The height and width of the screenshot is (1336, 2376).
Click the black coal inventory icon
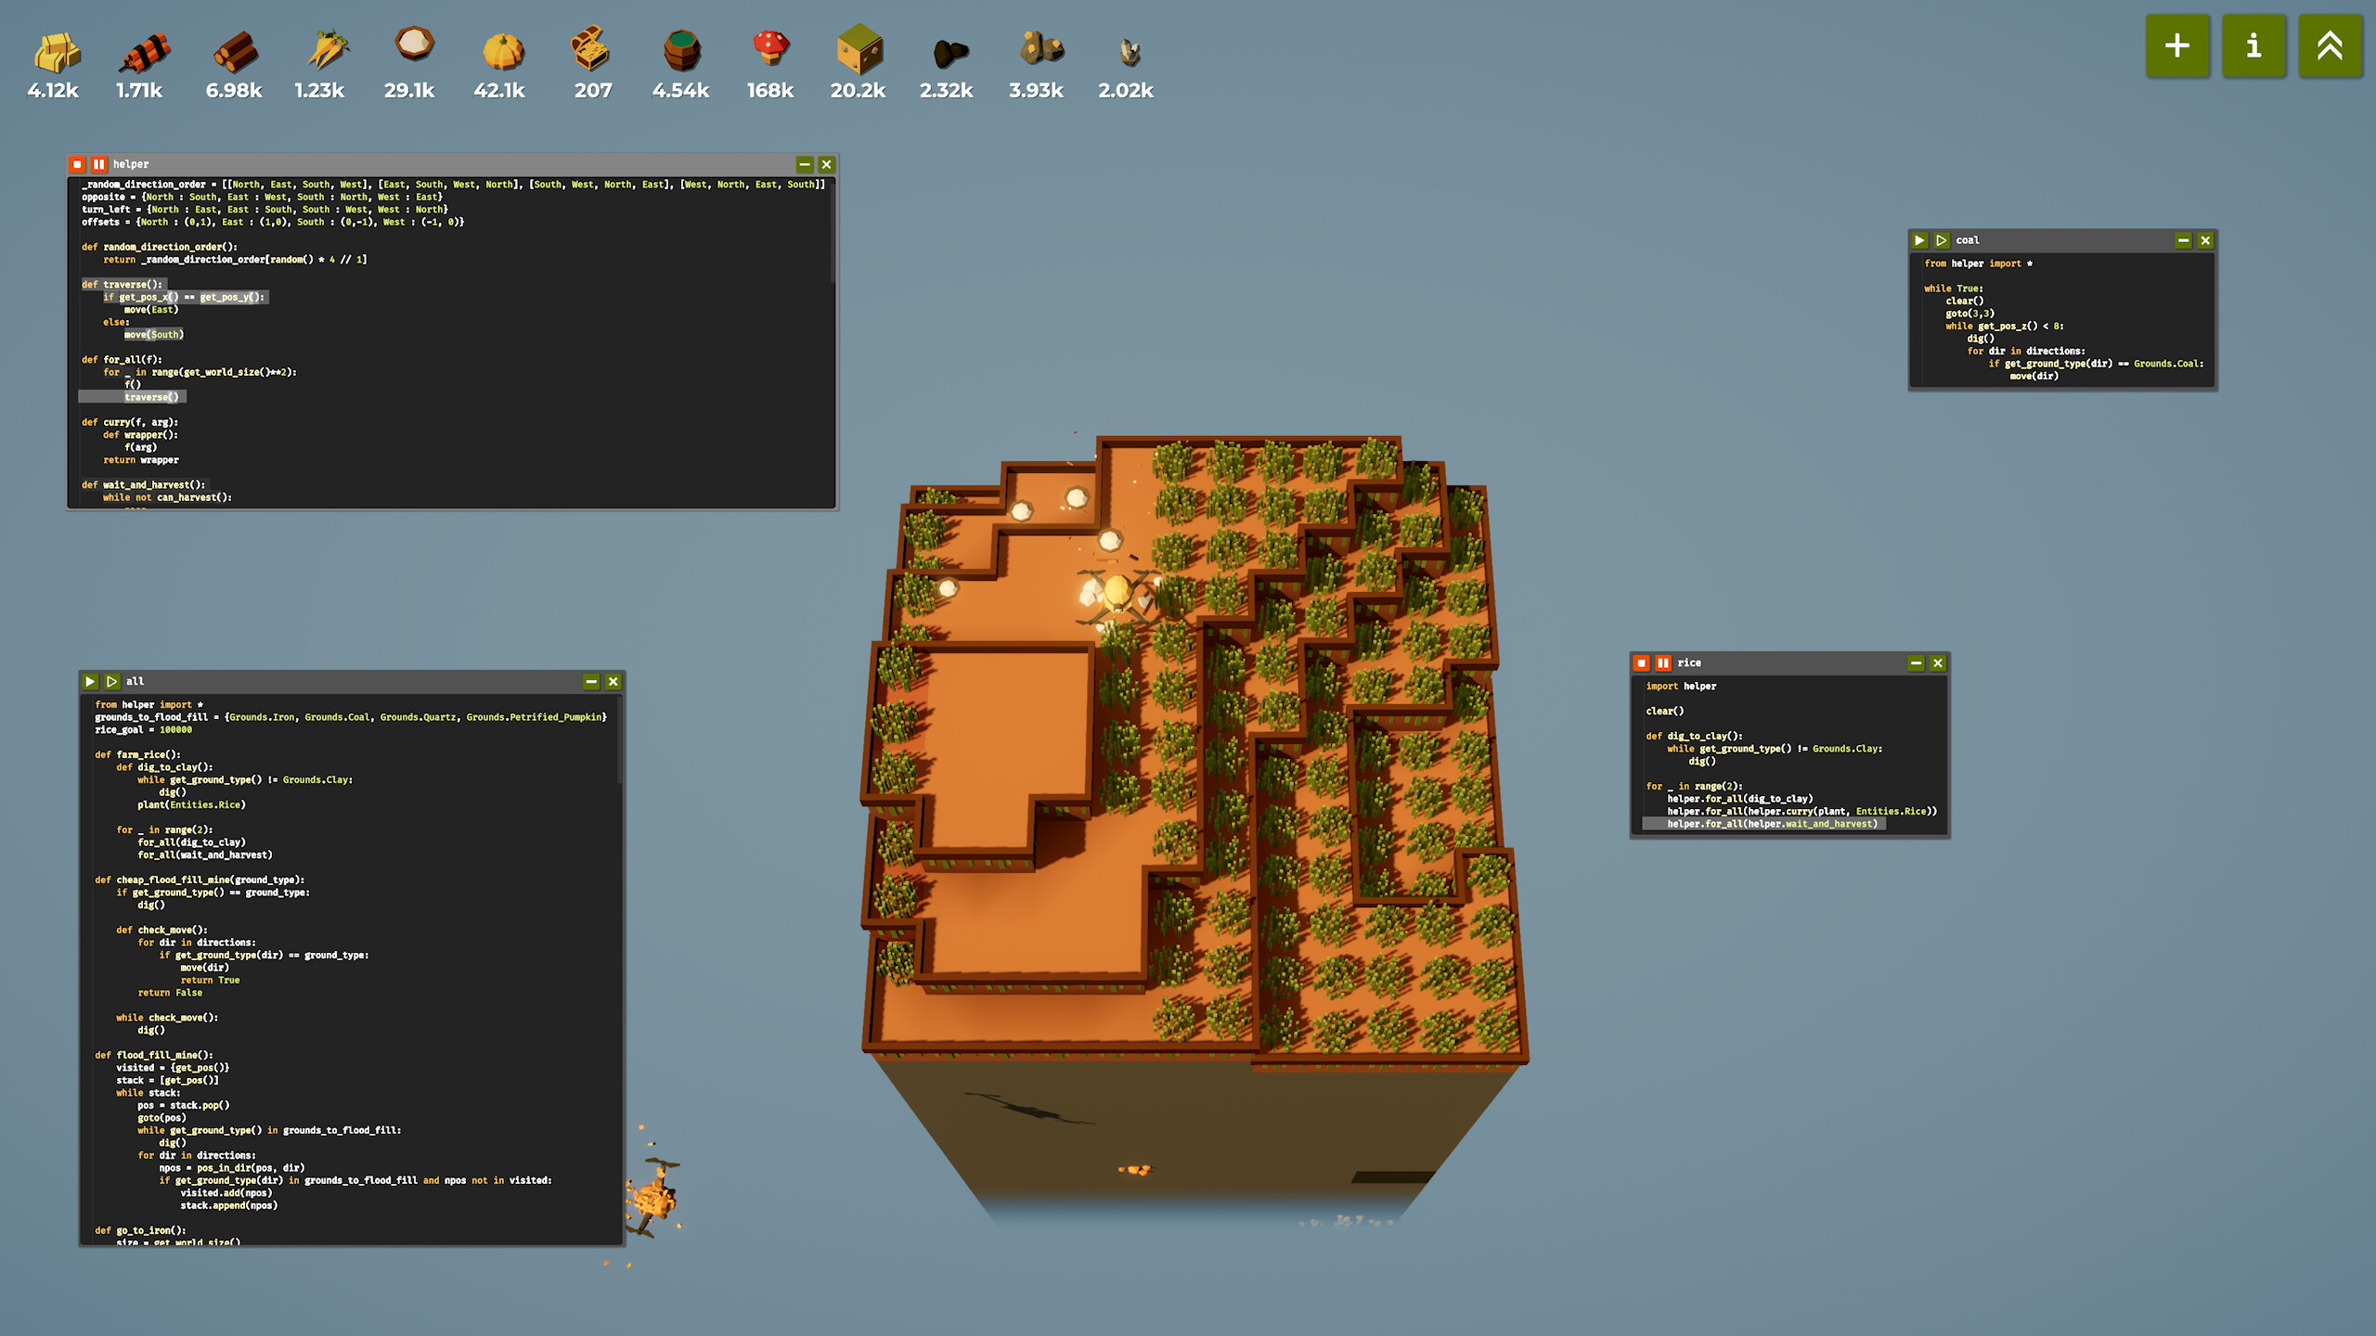pos(949,53)
